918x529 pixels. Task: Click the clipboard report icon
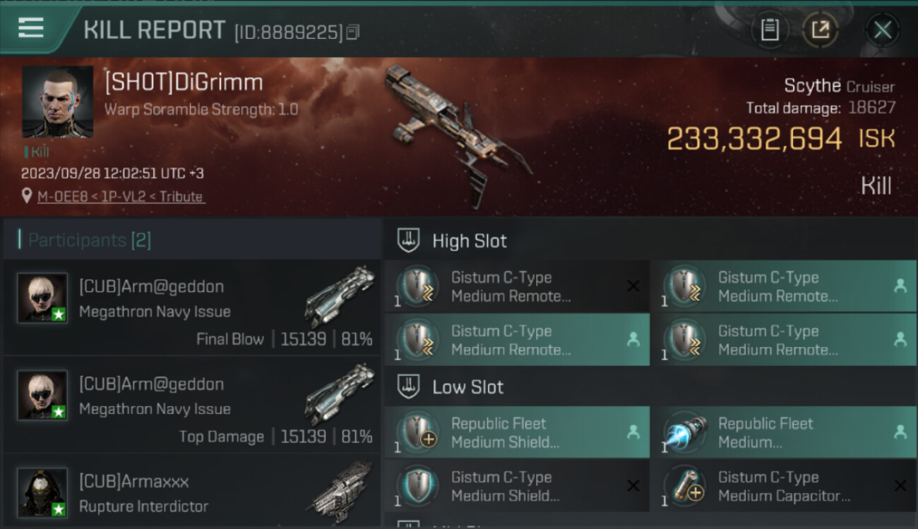[769, 30]
